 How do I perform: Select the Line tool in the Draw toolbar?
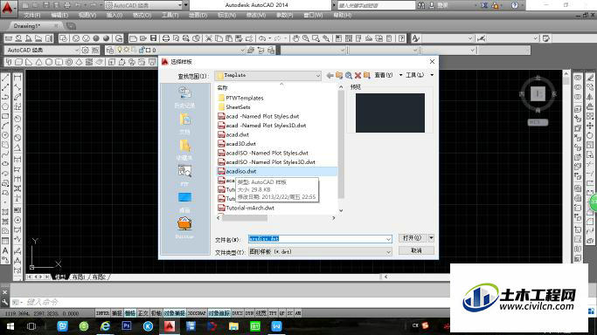point(5,78)
